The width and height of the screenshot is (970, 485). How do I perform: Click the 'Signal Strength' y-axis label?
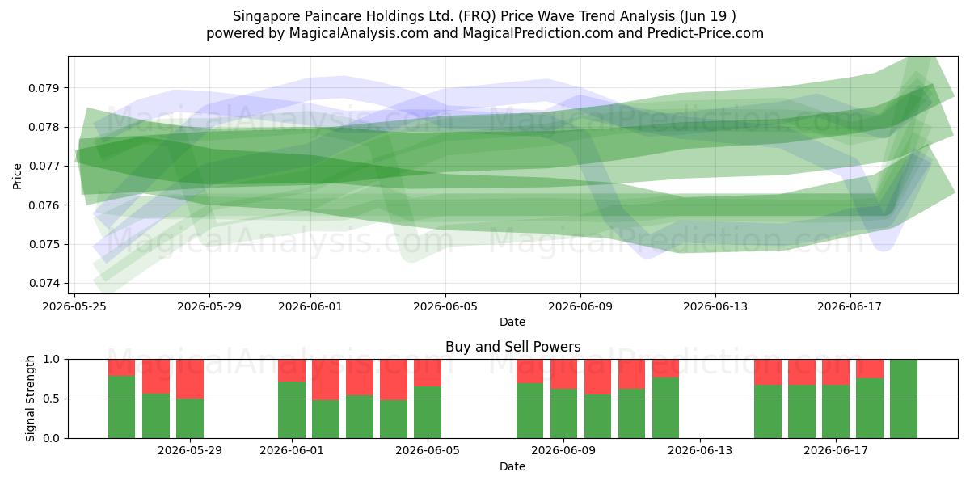pos(30,399)
